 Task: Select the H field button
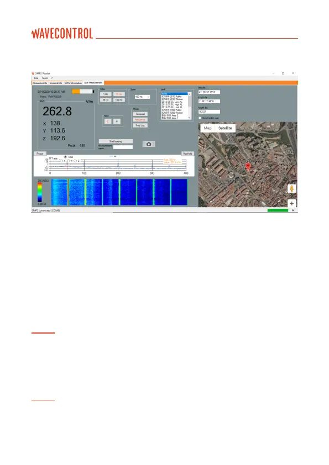[x=117, y=121]
